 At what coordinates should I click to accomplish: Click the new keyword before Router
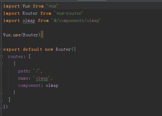click(x=49, y=50)
